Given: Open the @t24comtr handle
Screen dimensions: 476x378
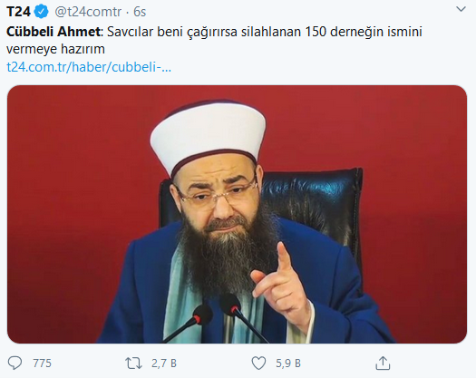Looking at the screenshot, I should click(88, 12).
